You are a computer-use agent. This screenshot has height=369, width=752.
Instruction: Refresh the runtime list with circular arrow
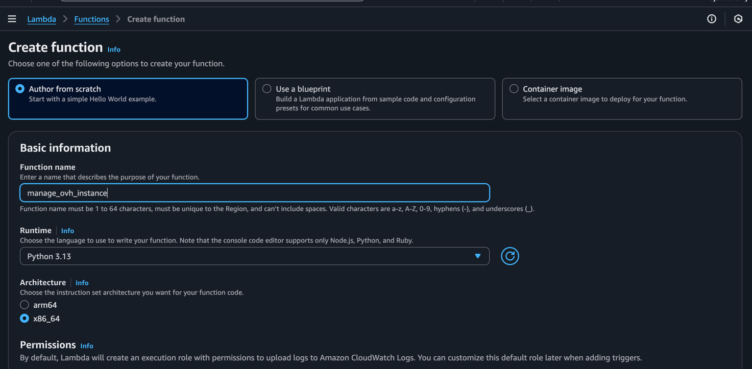pyautogui.click(x=510, y=256)
